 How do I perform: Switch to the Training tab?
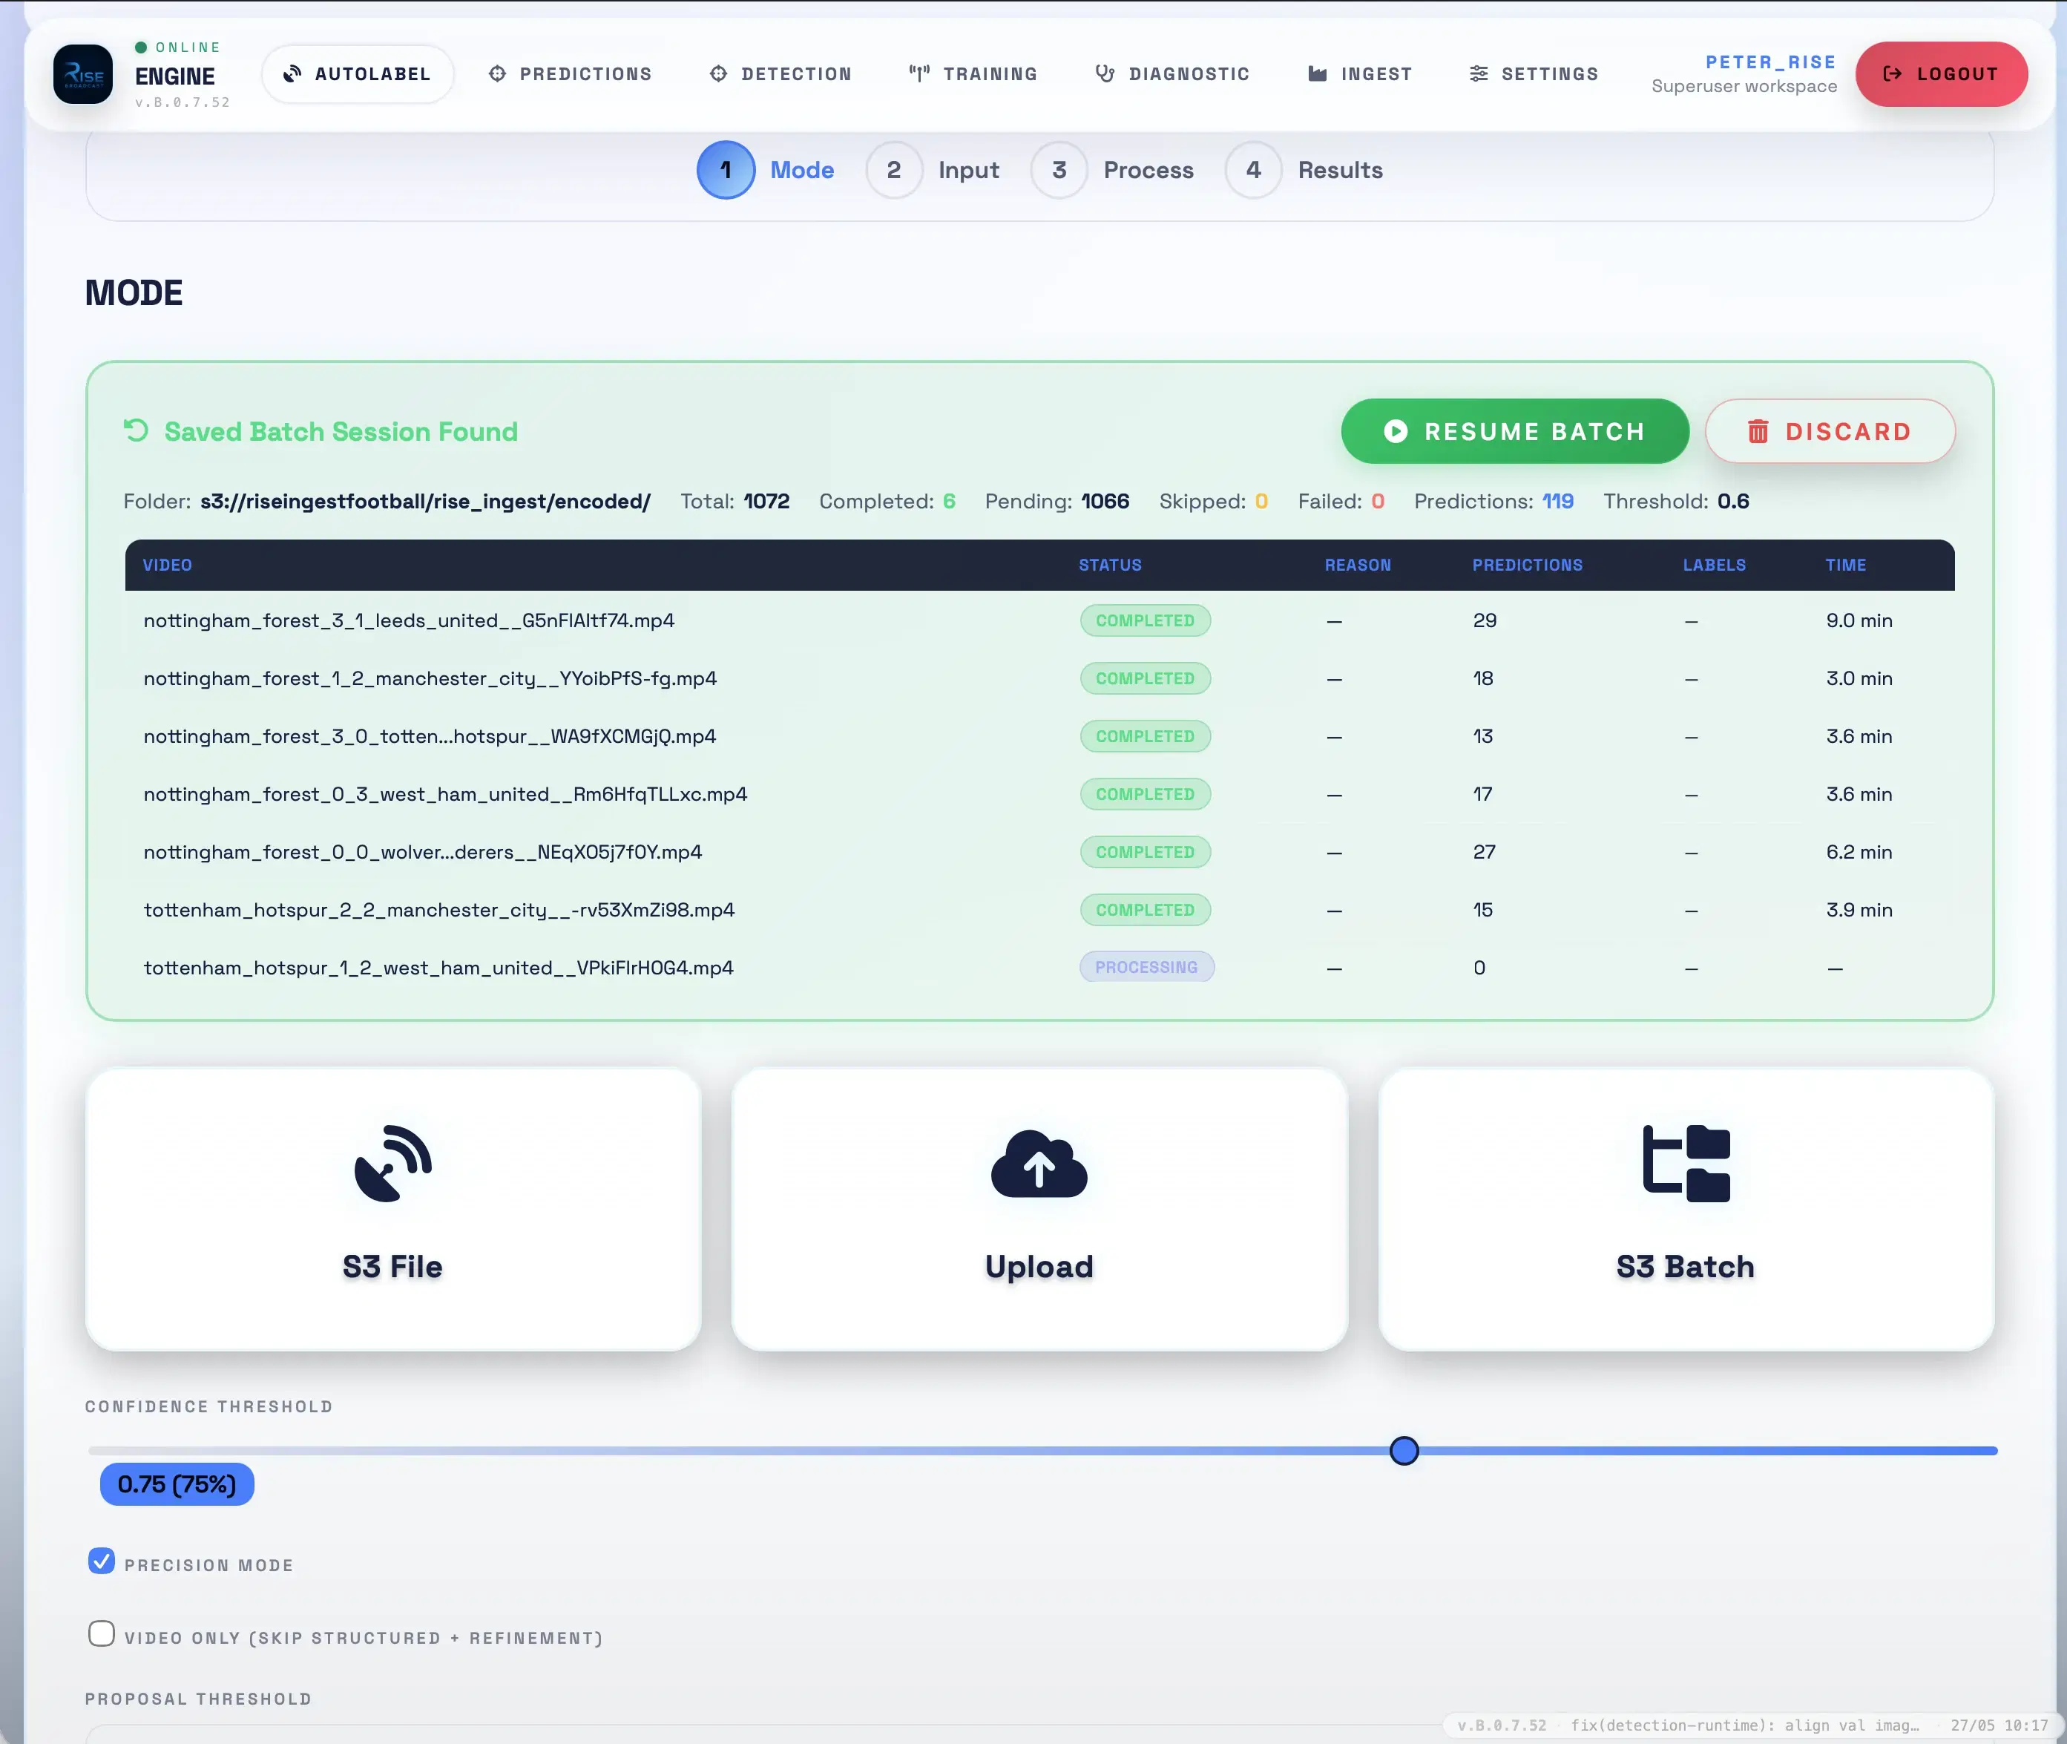tap(973, 74)
